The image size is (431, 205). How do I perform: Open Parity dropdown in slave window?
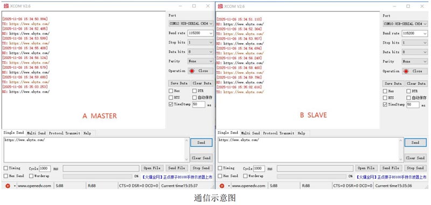tap(415, 61)
